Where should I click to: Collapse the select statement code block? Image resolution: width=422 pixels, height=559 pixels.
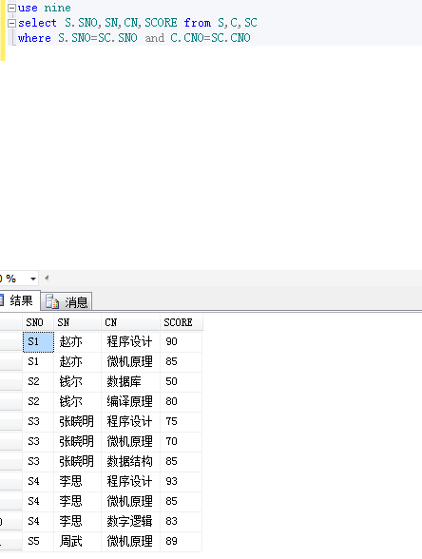click(x=11, y=23)
